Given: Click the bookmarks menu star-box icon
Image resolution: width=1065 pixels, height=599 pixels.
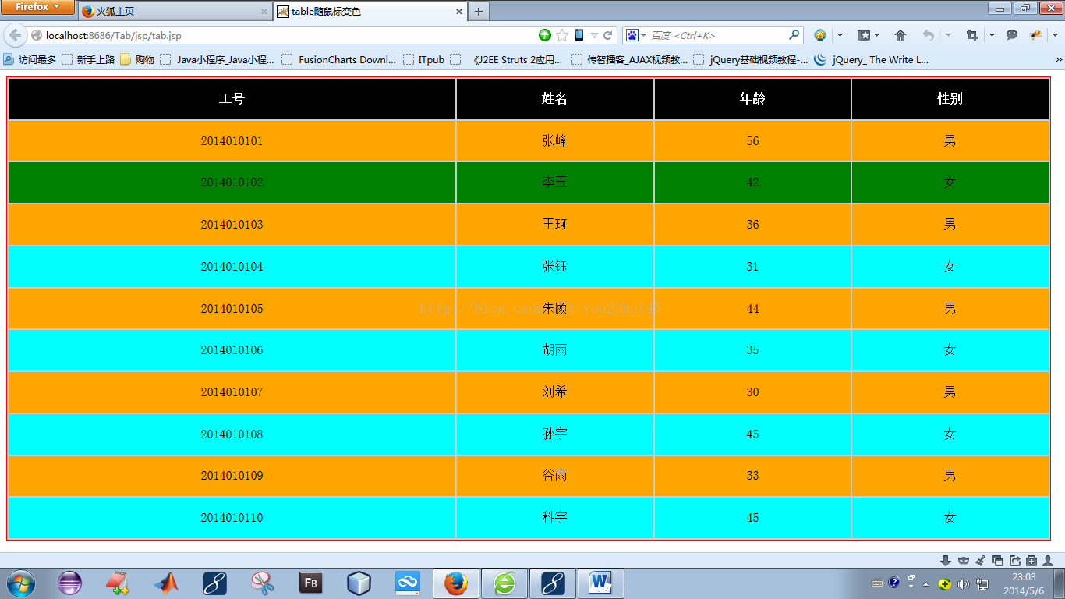Looking at the screenshot, I should pyautogui.click(x=864, y=35).
